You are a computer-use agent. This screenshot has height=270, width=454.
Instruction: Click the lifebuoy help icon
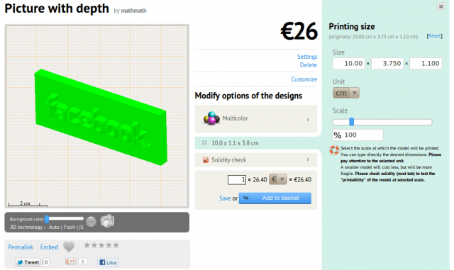point(334,150)
